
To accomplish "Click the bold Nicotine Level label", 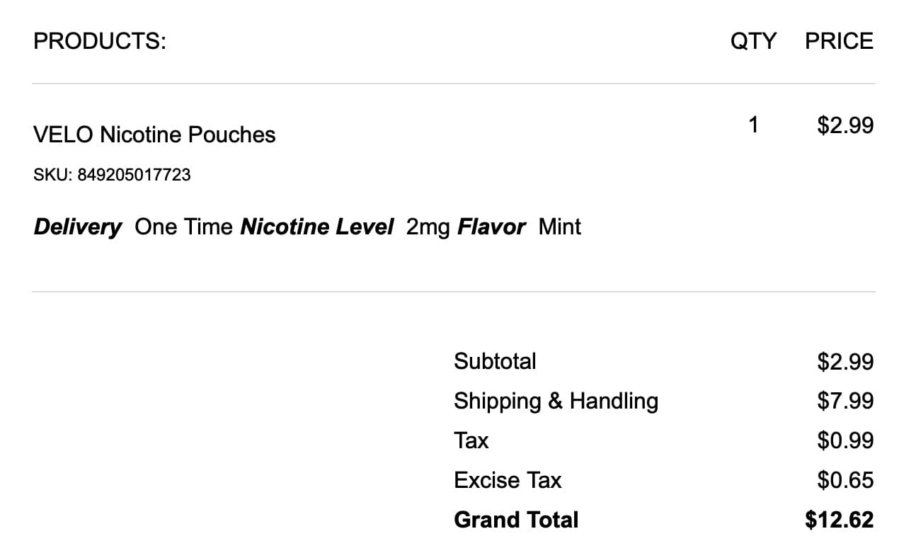I will (x=316, y=227).
